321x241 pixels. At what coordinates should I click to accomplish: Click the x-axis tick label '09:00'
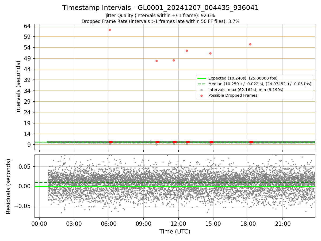tap(144, 224)
